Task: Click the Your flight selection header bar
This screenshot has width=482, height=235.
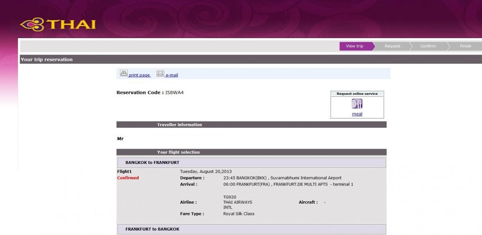Action: coord(178,152)
